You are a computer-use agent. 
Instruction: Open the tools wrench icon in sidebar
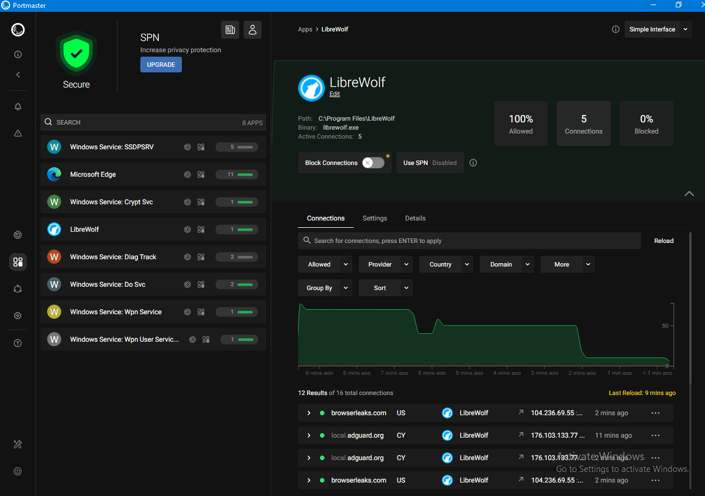coord(18,444)
